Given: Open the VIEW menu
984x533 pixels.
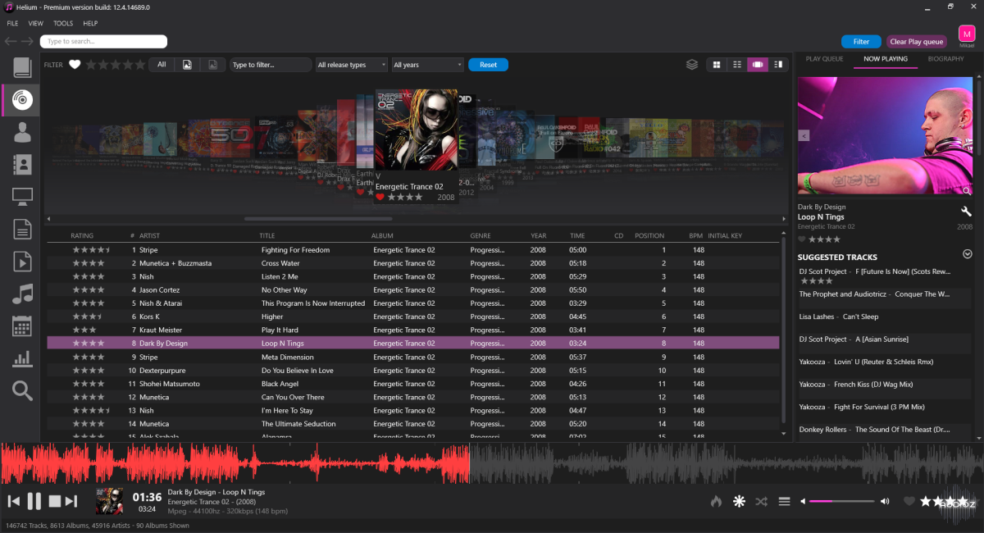Looking at the screenshot, I should pos(36,23).
